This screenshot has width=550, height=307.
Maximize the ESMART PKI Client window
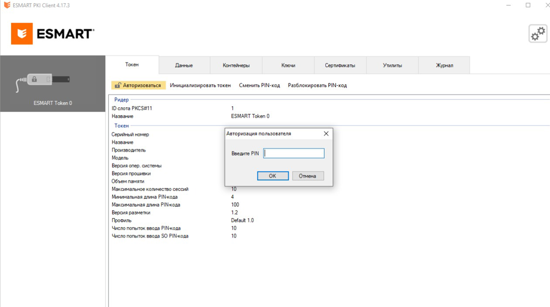click(528, 5)
